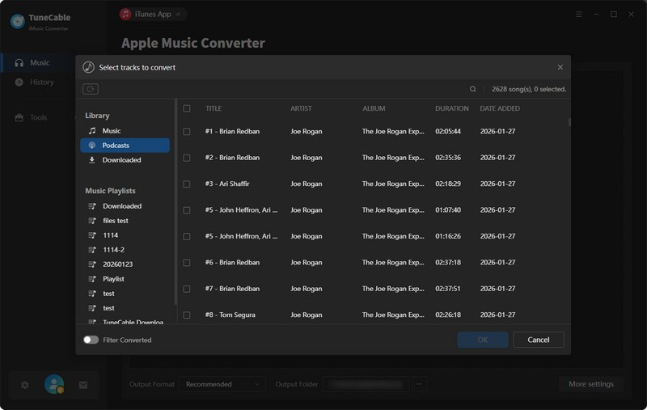This screenshot has width=647, height=410.
Task: Click playlist icon next to 1114-2
Action: (92, 250)
